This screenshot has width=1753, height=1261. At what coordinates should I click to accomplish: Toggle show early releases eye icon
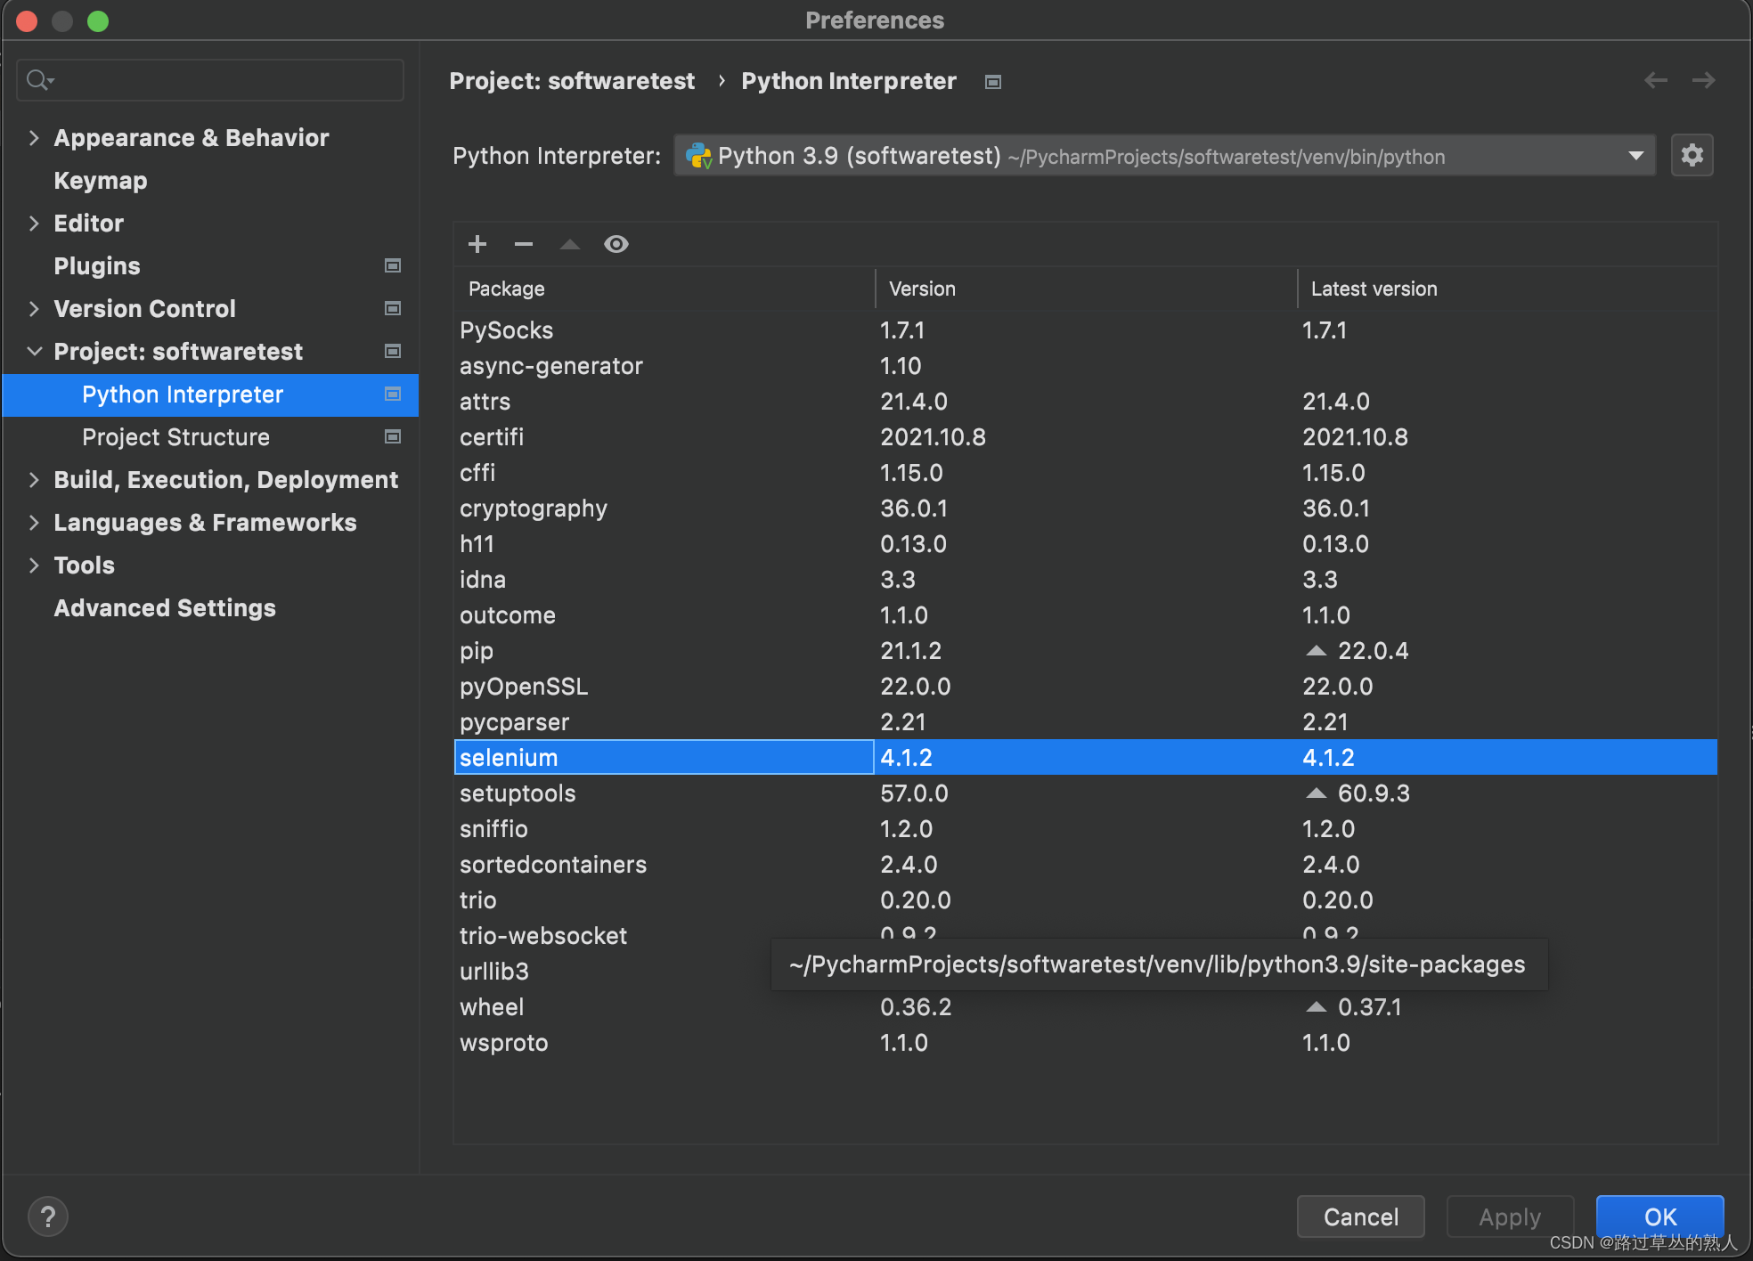616,244
